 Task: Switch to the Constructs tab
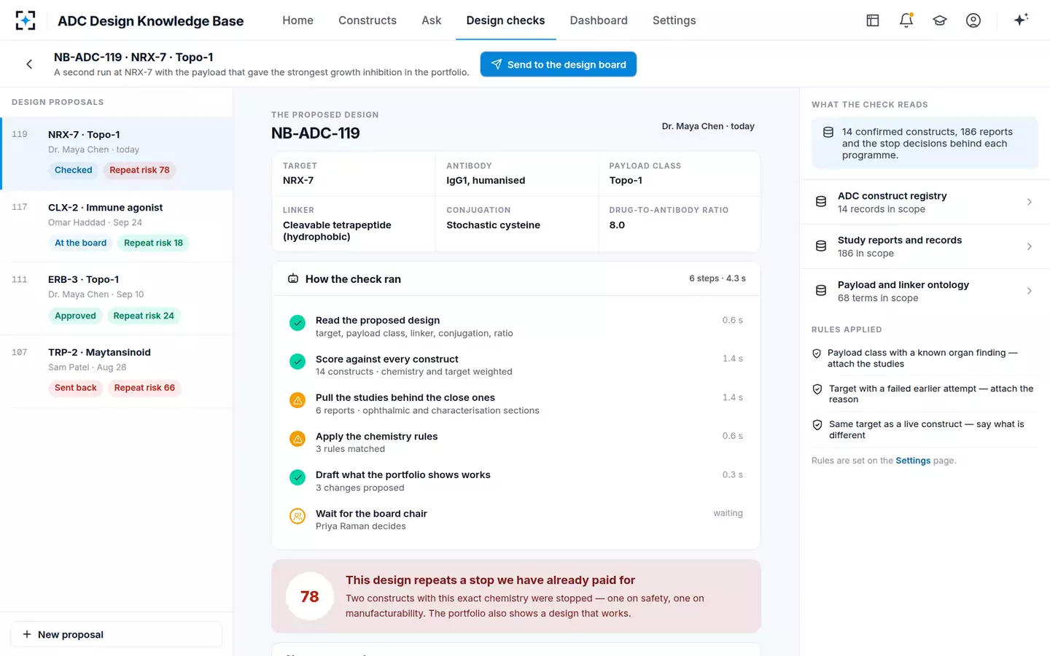pyautogui.click(x=367, y=20)
